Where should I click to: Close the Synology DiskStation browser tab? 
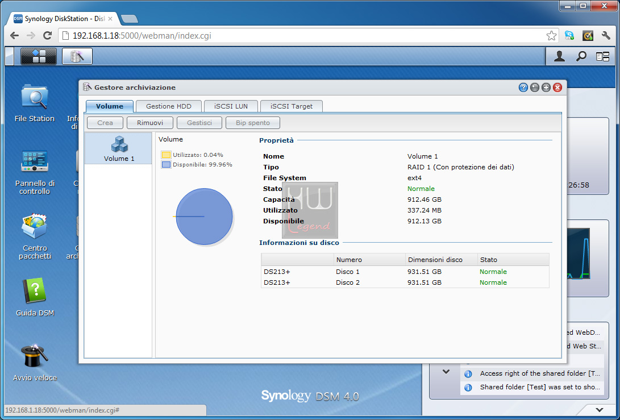pos(110,19)
